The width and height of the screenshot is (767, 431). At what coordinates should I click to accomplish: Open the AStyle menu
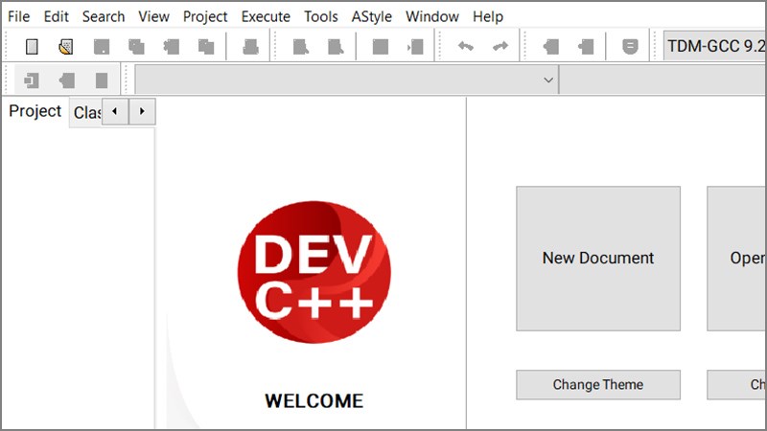click(x=371, y=16)
